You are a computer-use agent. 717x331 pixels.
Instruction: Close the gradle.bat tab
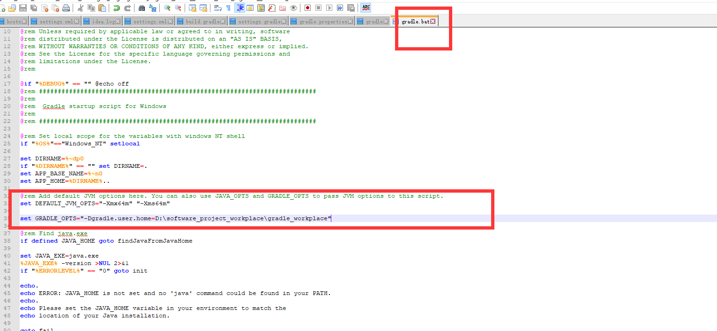[x=433, y=21]
